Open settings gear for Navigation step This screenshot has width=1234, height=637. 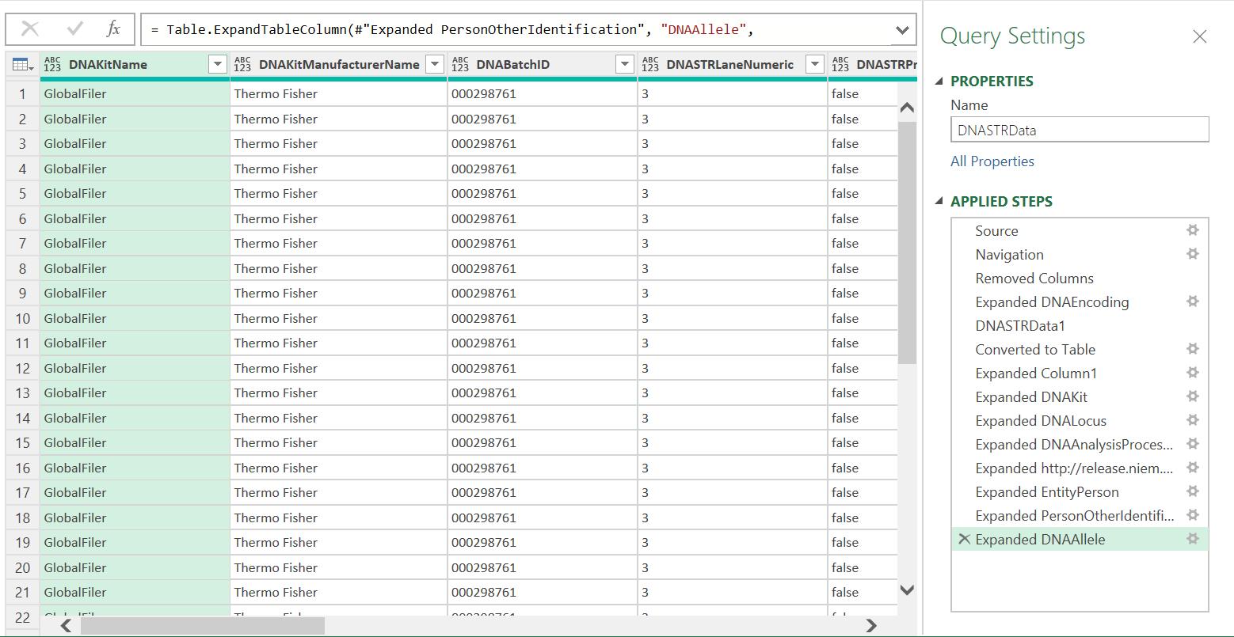pos(1192,254)
